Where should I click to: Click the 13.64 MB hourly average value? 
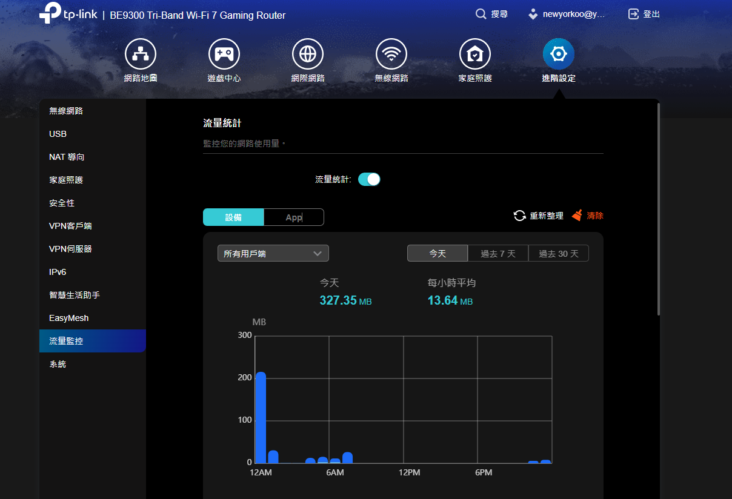pos(450,300)
